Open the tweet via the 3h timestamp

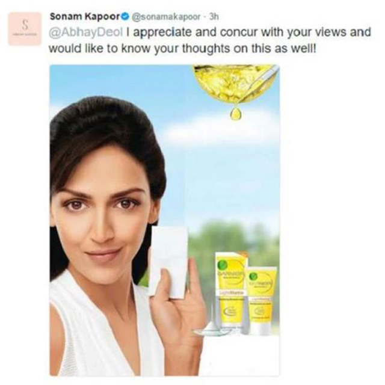coord(214,17)
